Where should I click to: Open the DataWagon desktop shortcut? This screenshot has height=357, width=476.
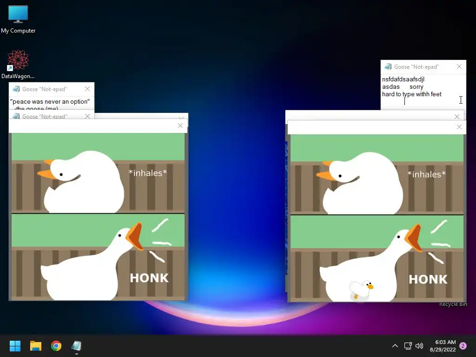click(18, 64)
